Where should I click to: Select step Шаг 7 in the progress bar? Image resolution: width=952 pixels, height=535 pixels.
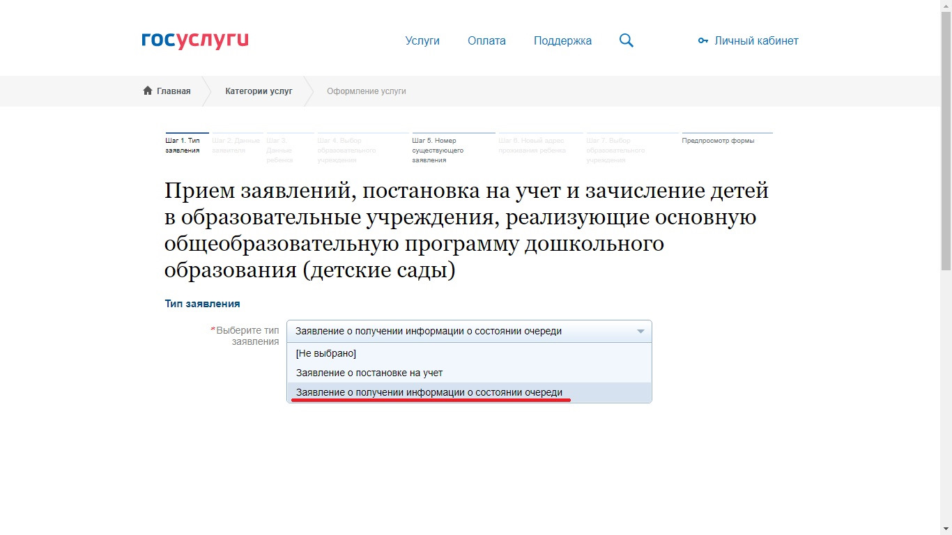632,148
